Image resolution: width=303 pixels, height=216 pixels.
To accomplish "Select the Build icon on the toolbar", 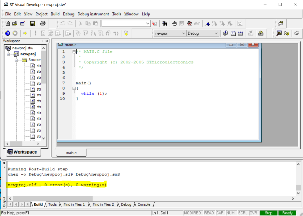I will tap(233, 33).
